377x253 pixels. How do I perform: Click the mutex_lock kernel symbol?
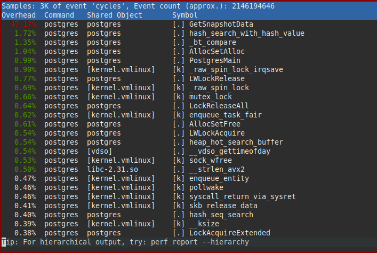(211, 97)
